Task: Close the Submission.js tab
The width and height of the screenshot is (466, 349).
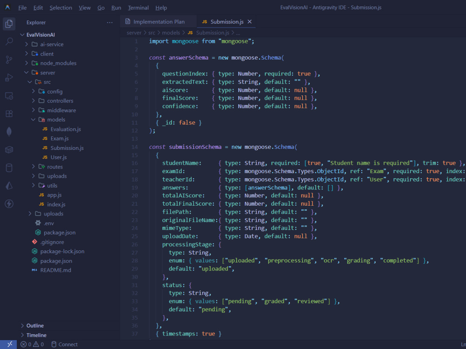Action: (x=250, y=22)
